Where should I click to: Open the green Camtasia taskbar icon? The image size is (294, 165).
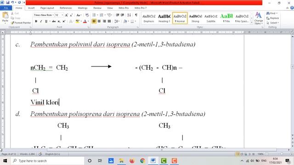[x=164, y=161]
